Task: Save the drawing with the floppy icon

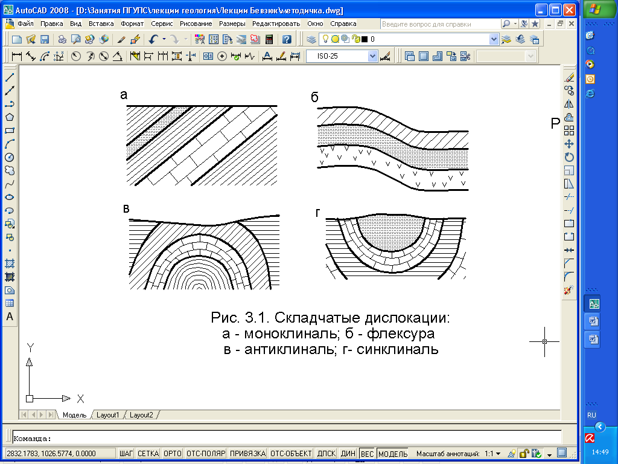Action: (45, 39)
